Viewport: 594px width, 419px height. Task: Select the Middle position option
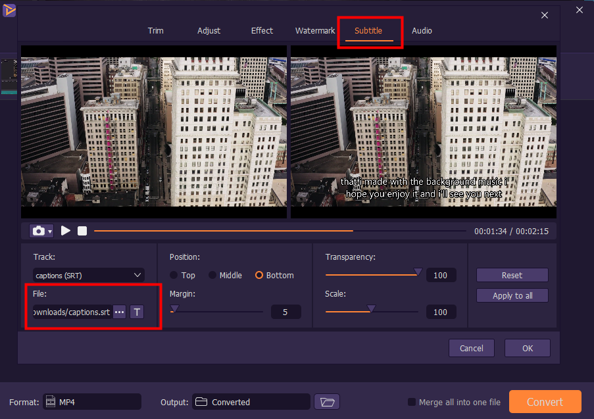pos(212,276)
